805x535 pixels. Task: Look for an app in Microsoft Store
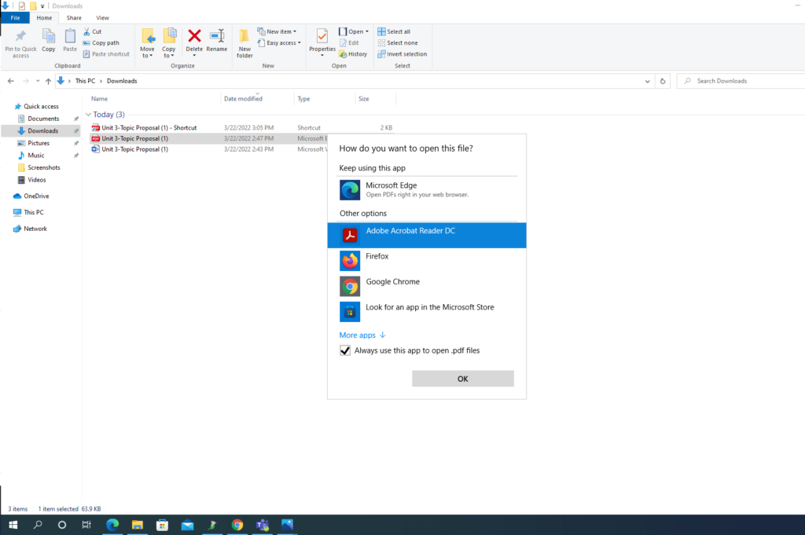[427, 311]
